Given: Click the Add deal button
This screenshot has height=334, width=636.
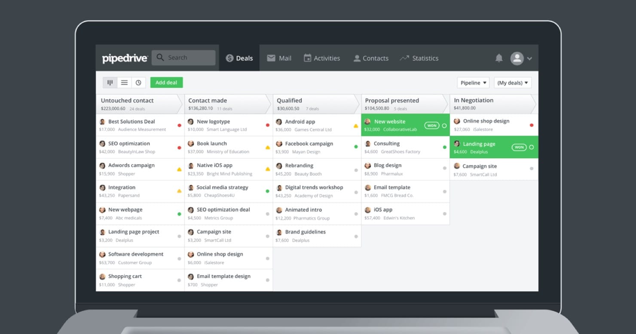Looking at the screenshot, I should pyautogui.click(x=166, y=82).
